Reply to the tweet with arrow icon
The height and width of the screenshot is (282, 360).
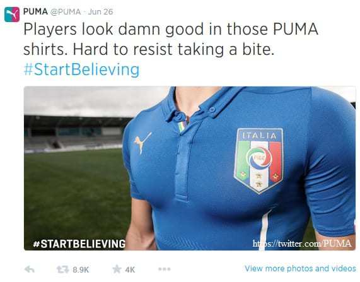30,269
